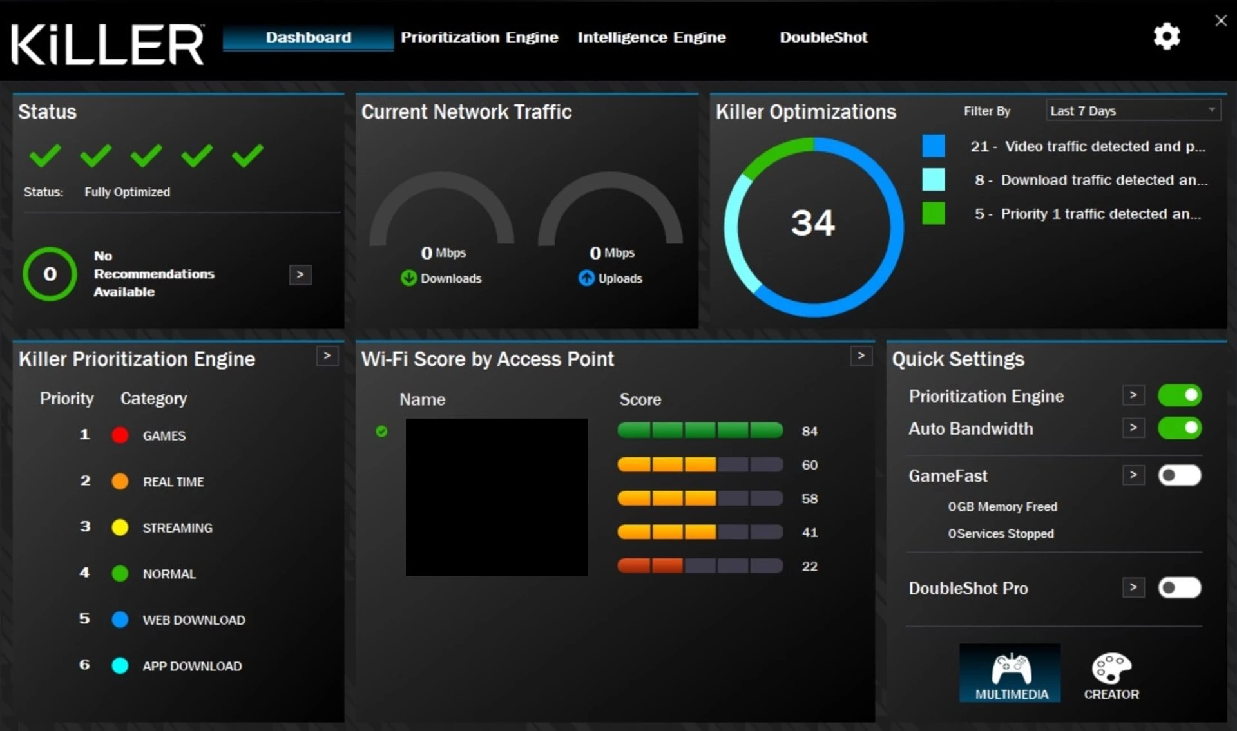Click the yellow STREAMING priority dot
This screenshot has height=731, width=1237.
[120, 527]
